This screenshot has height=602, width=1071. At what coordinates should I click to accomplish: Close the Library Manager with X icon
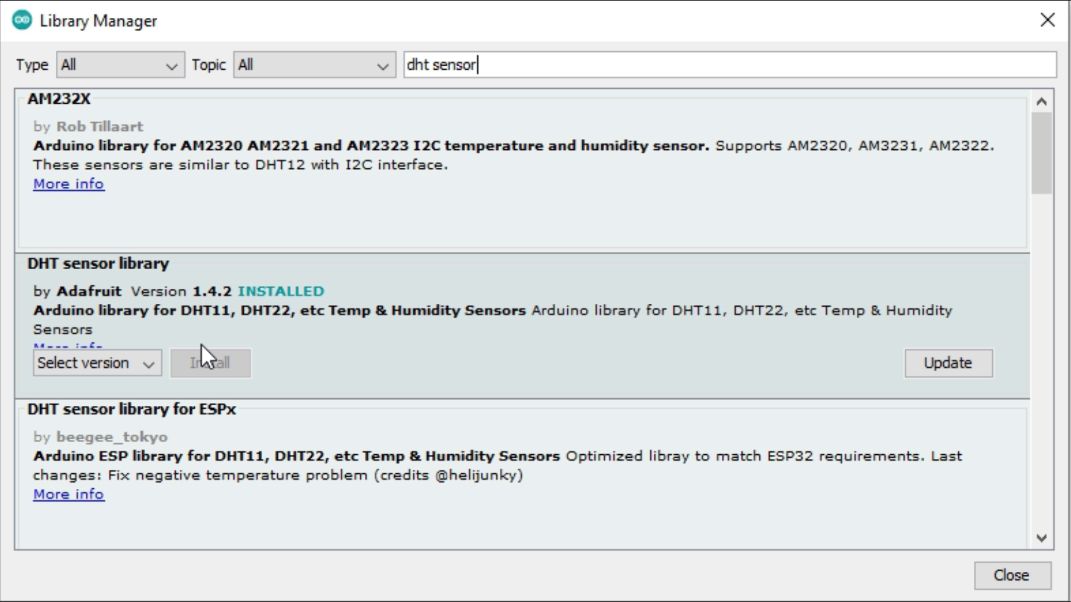tap(1047, 21)
